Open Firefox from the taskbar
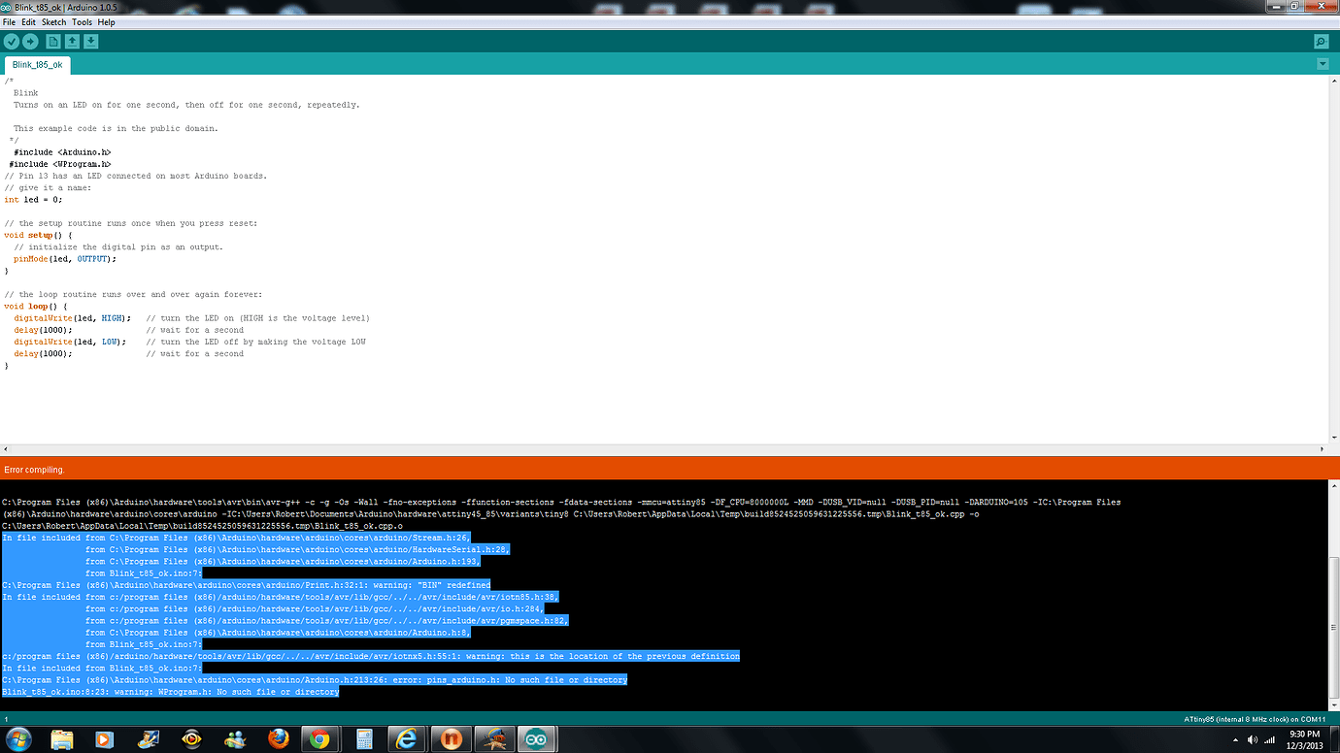The width and height of the screenshot is (1340, 753). point(280,738)
